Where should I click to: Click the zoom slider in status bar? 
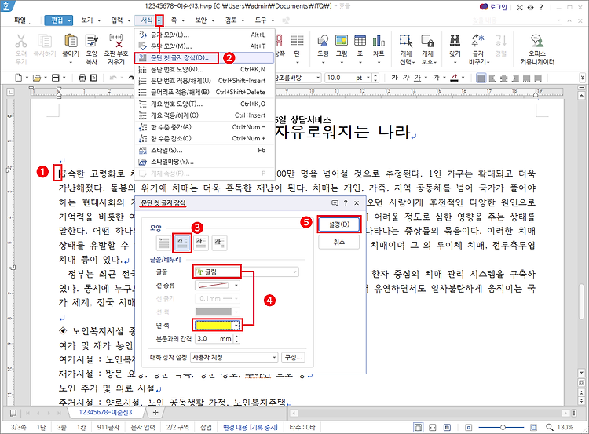502,427
